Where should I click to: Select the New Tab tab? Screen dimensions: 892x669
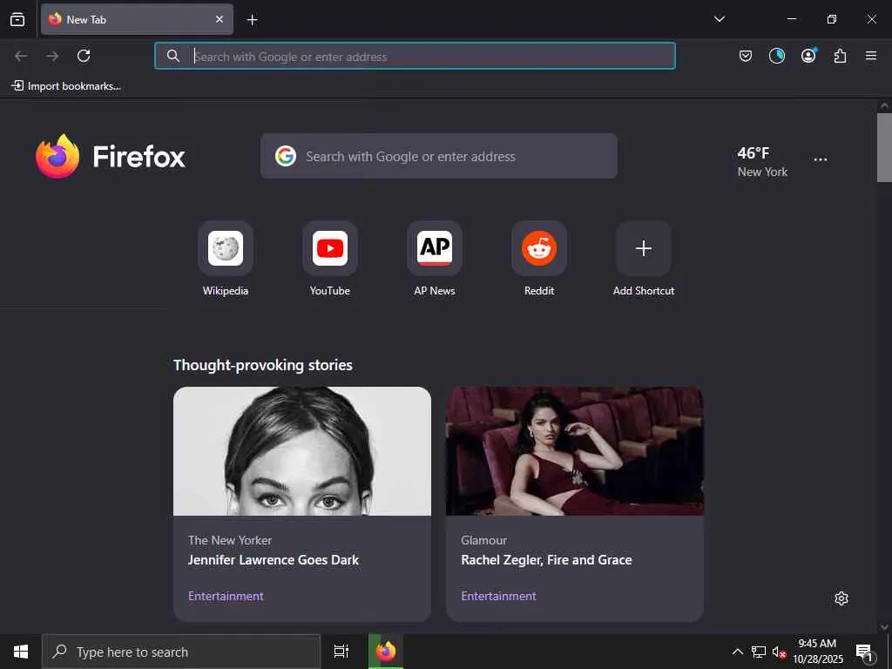pyautogui.click(x=137, y=19)
